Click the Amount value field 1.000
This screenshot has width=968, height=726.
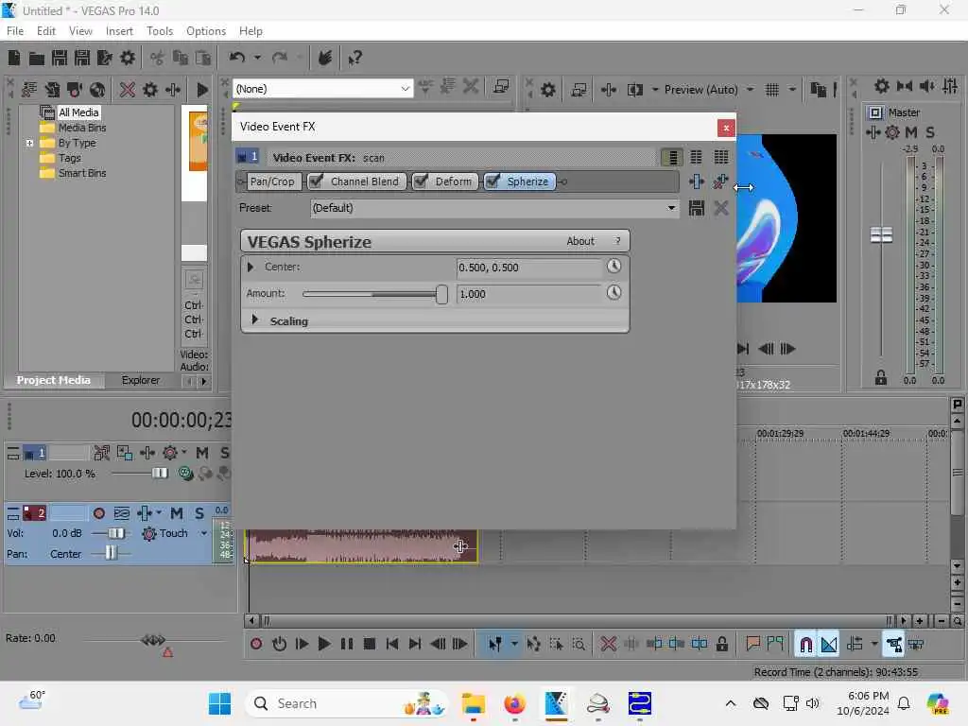pyautogui.click(x=529, y=294)
